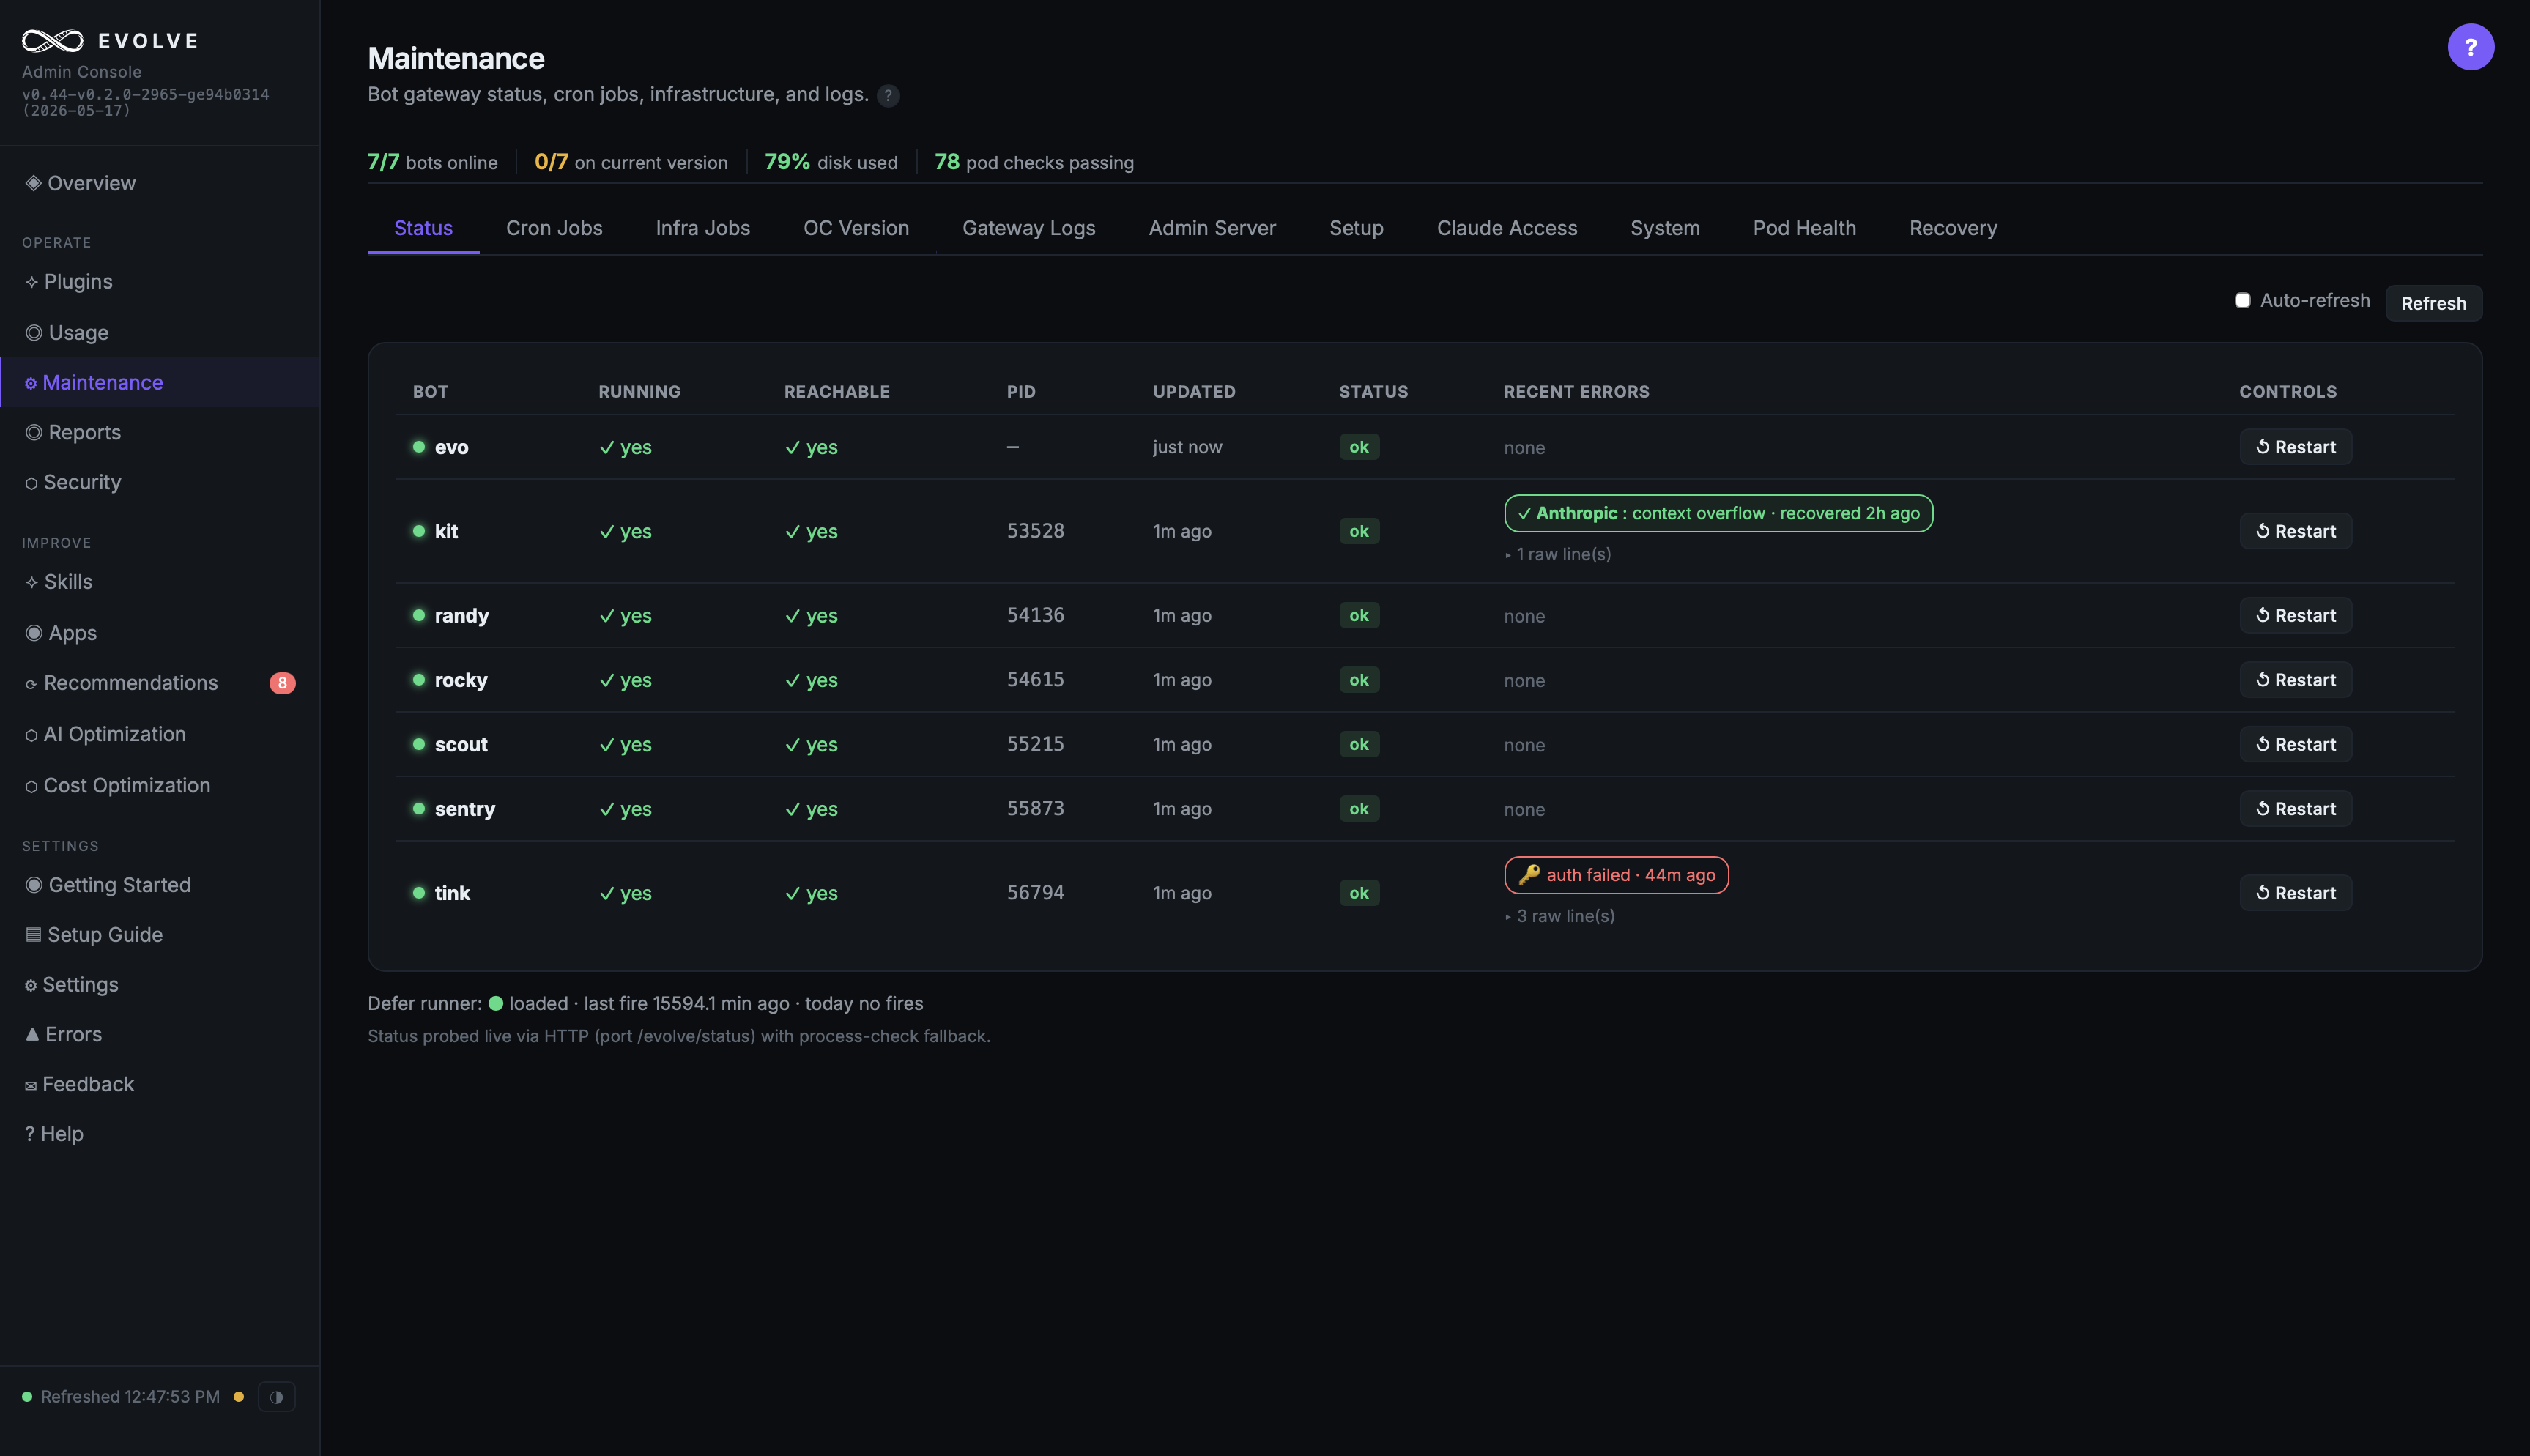Image resolution: width=2530 pixels, height=1456 pixels.
Task: Open Help in the sidebar
Action: click(x=160, y=1135)
